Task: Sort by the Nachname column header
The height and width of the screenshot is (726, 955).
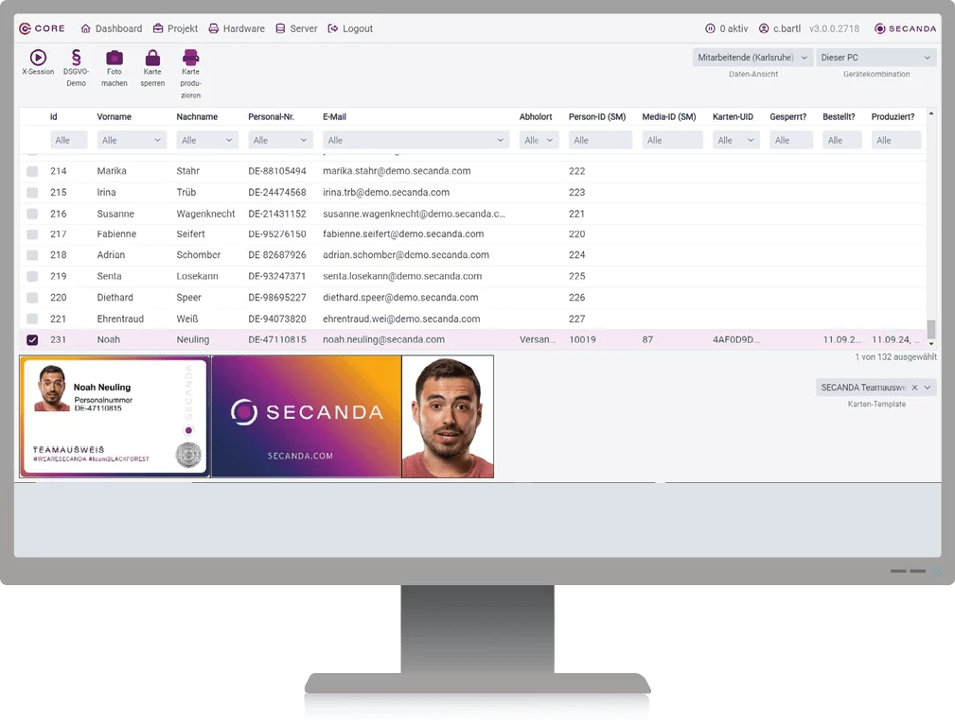Action: [197, 117]
